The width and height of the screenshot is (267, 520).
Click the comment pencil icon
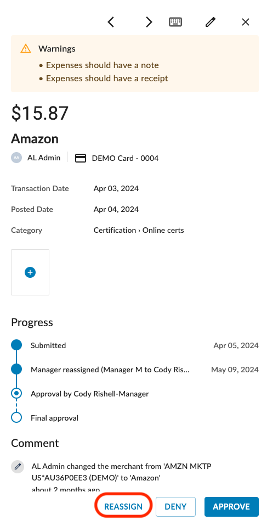tap(18, 466)
